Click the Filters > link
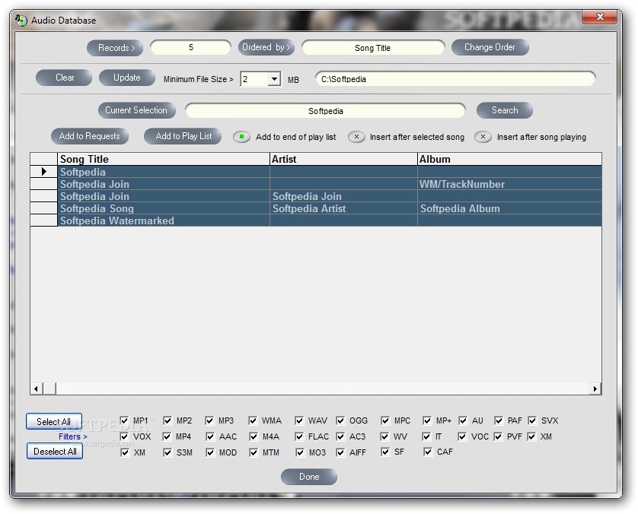This screenshot has height=514, width=638. [73, 436]
